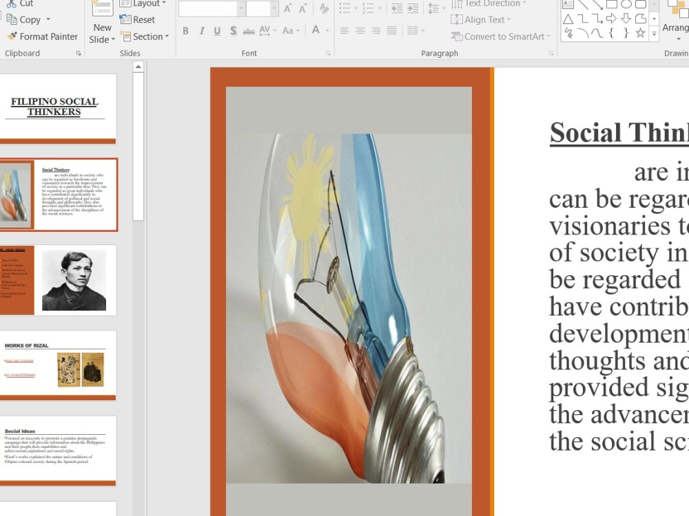This screenshot has height=516, width=689.
Task: Open the Paragraph dialog launcher
Action: [551, 53]
